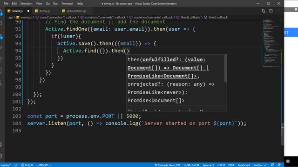
Task: Split the editor to the right
Action: [x=271, y=11]
